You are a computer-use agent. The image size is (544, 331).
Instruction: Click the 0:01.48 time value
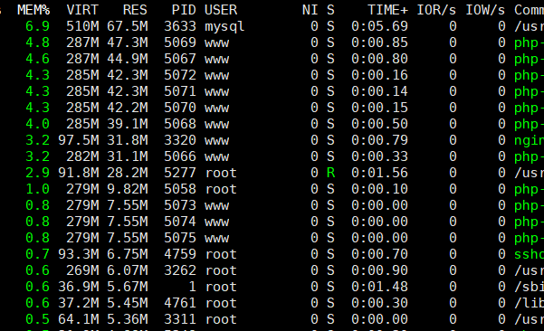click(x=379, y=287)
